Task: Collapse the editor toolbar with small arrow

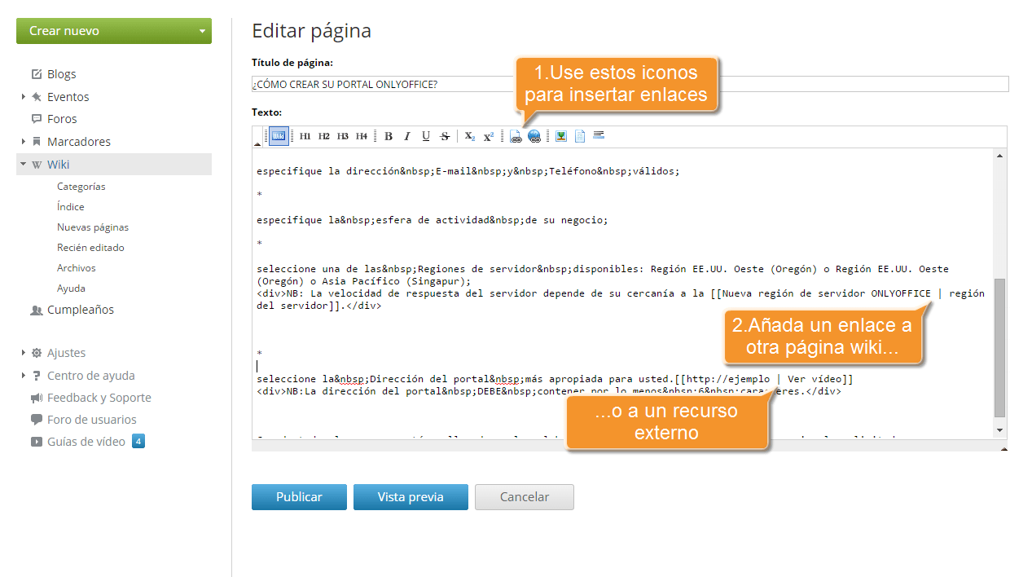Action: [258, 143]
